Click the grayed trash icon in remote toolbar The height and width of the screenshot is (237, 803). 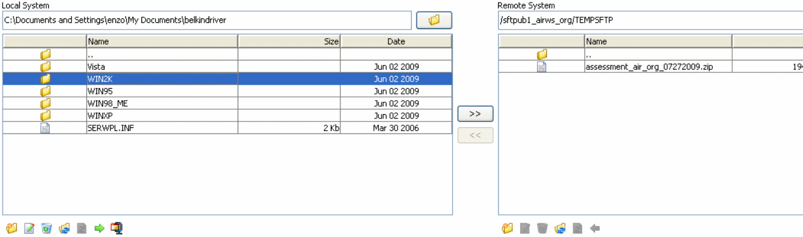(x=543, y=228)
